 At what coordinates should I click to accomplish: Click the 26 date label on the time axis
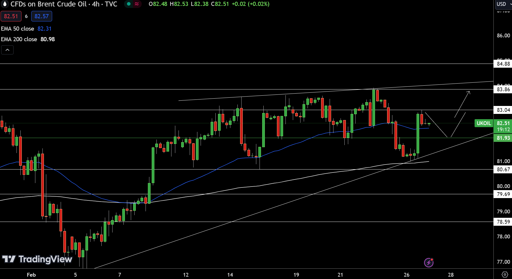407,275
